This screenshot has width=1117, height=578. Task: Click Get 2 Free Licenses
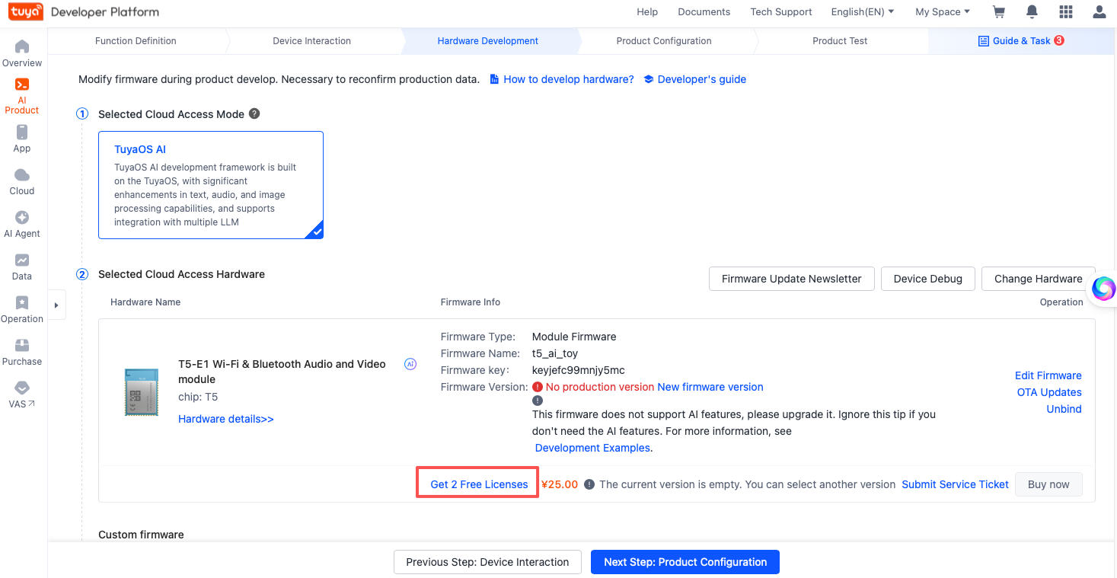[x=477, y=484]
